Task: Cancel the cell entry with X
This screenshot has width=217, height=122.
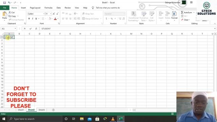Action: pyautogui.click(x=25, y=28)
